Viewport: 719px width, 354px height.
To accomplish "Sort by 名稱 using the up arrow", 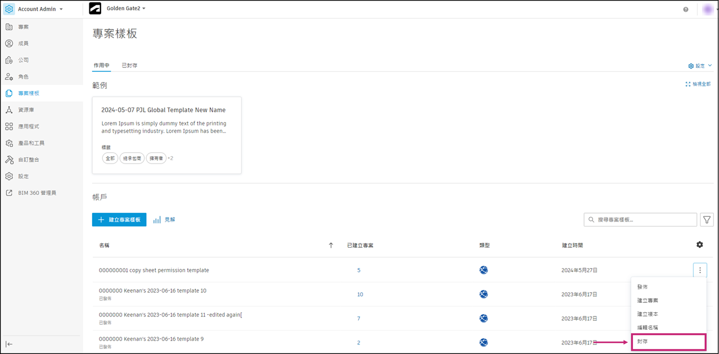I will click(x=331, y=246).
